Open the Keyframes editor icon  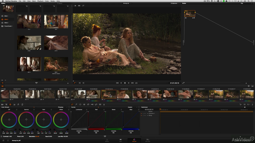coord(240,104)
